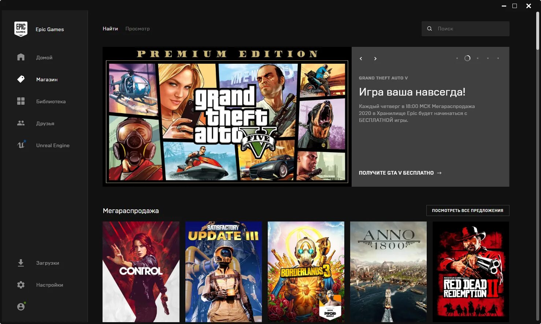541x324 pixels.
Task: Open Unreal Engine sidebar label
Action: [x=53, y=145]
